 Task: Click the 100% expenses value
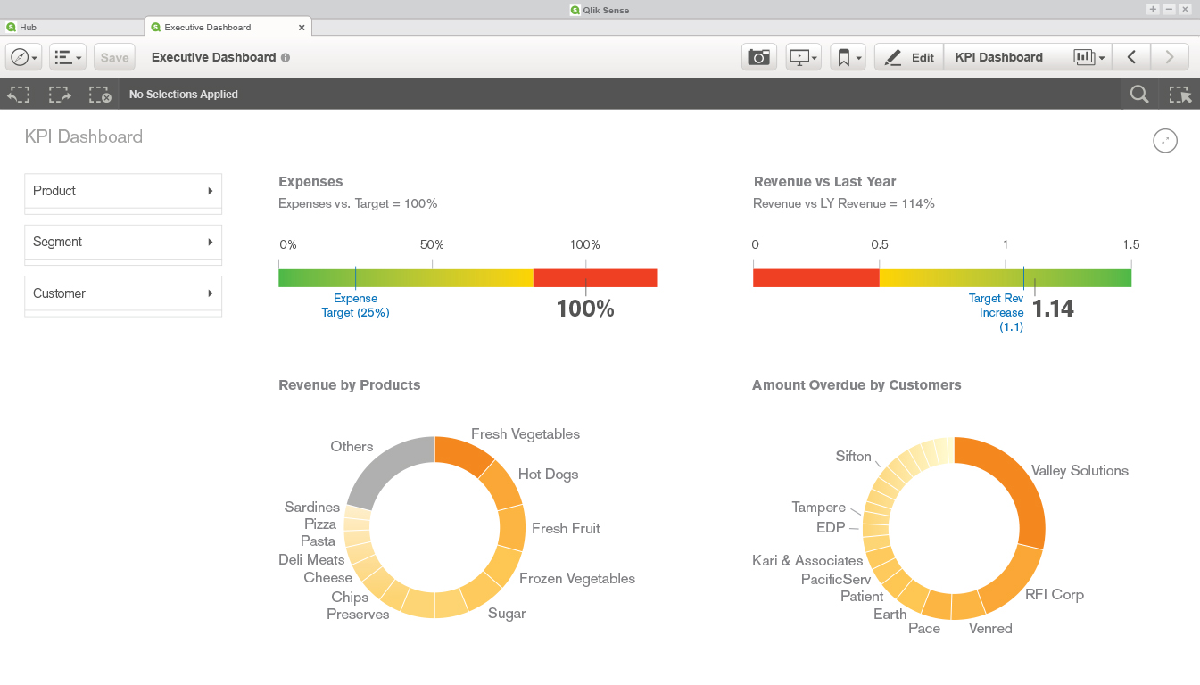tap(585, 309)
